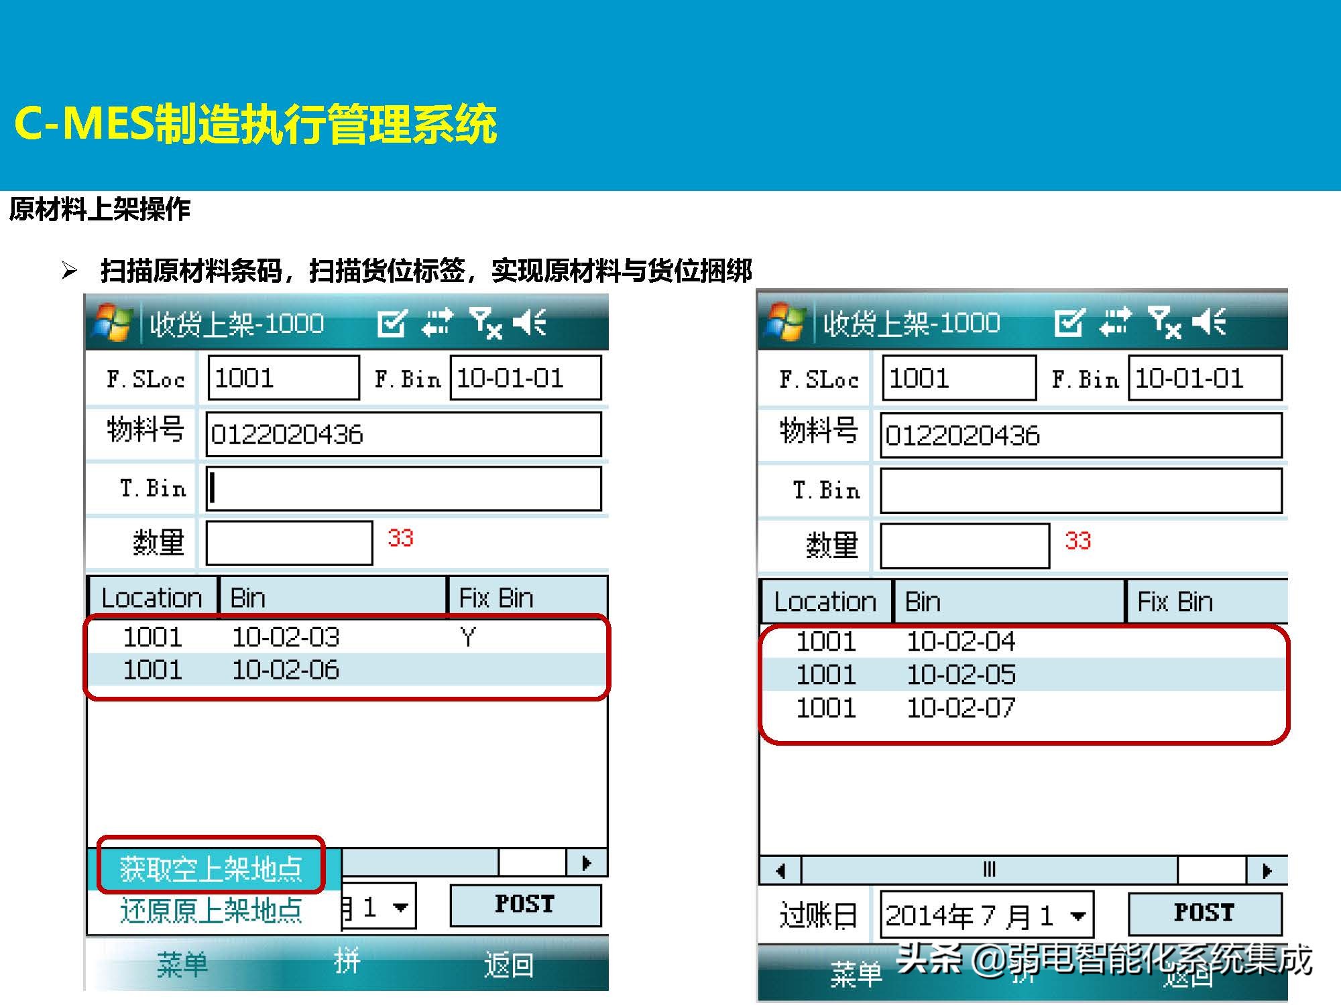Viewport: 1341px width, 1005px height.
Task: Open connectivity arrows icon in right title bar
Action: [x=1115, y=322]
